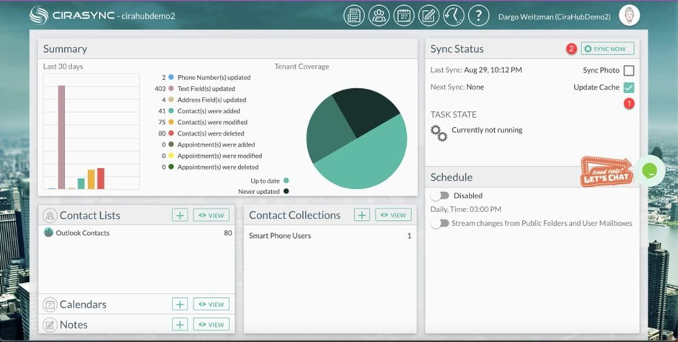The image size is (678, 342).
Task: Toggle Stream changes from Public Folders switch
Action: pos(440,223)
